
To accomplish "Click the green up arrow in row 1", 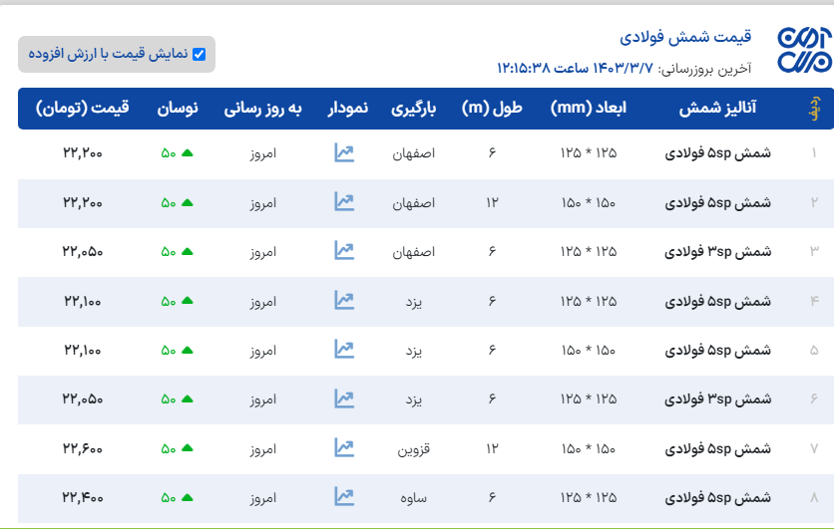I will 187,153.
